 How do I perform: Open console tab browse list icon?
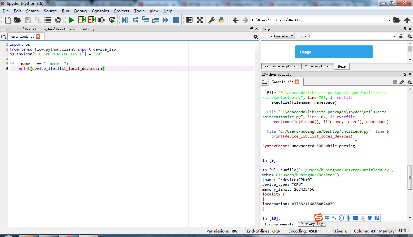(264, 82)
